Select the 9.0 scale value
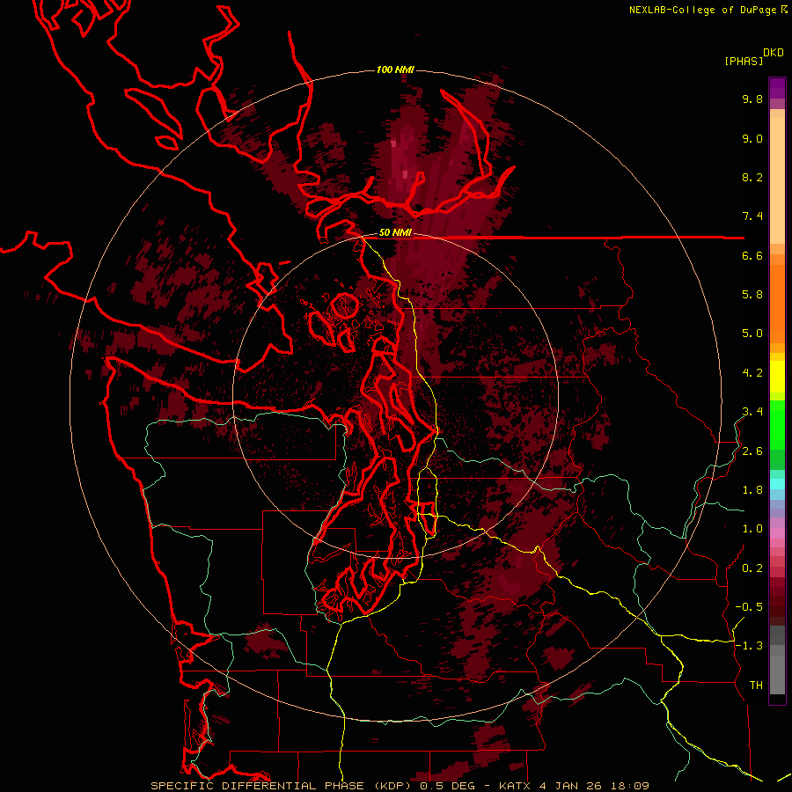 (x=752, y=138)
